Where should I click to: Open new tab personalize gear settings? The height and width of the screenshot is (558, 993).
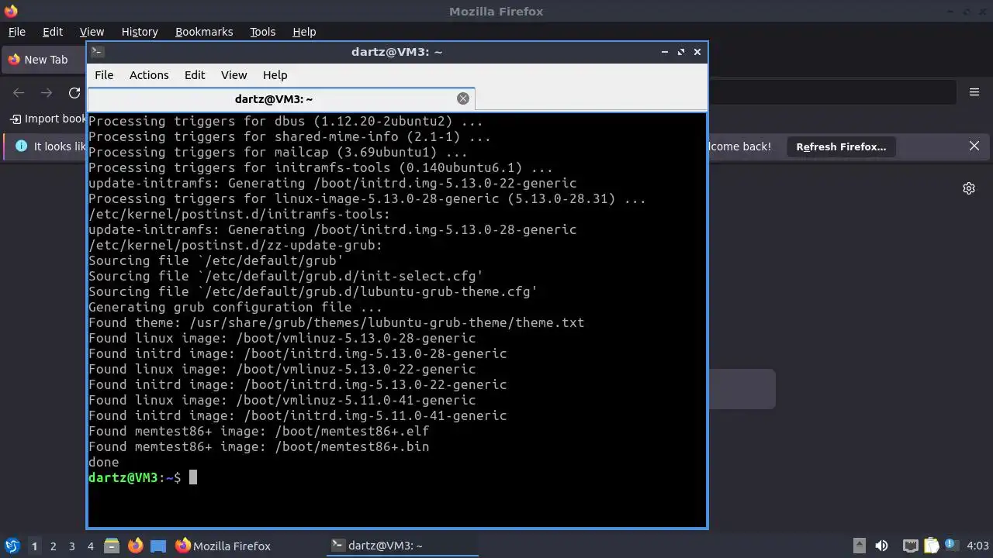969,188
